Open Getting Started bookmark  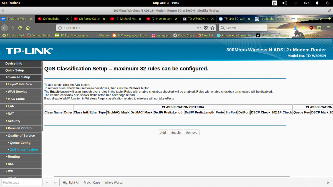click(39, 35)
